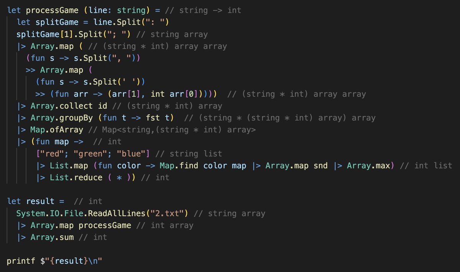The image size is (460, 272).
Task: Click 'int arr[0]' conversion expression
Action: (175, 94)
